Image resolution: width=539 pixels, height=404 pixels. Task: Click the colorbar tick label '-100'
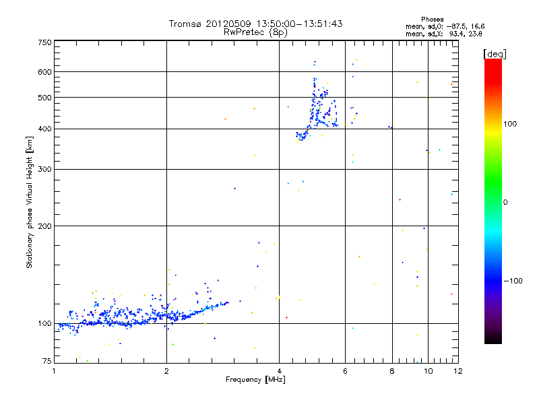[513, 281]
